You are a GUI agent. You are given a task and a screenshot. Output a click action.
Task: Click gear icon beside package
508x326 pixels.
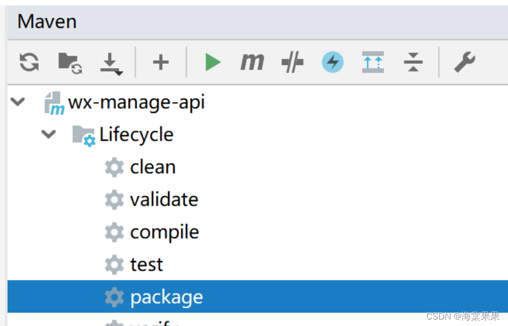coord(114,297)
